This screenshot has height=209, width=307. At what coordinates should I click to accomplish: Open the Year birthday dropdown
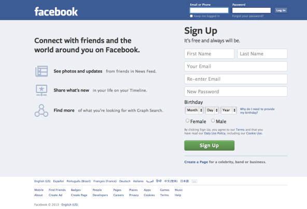229,110
